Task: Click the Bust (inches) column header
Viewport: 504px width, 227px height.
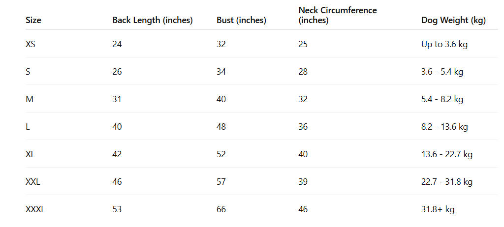Action: (241, 20)
